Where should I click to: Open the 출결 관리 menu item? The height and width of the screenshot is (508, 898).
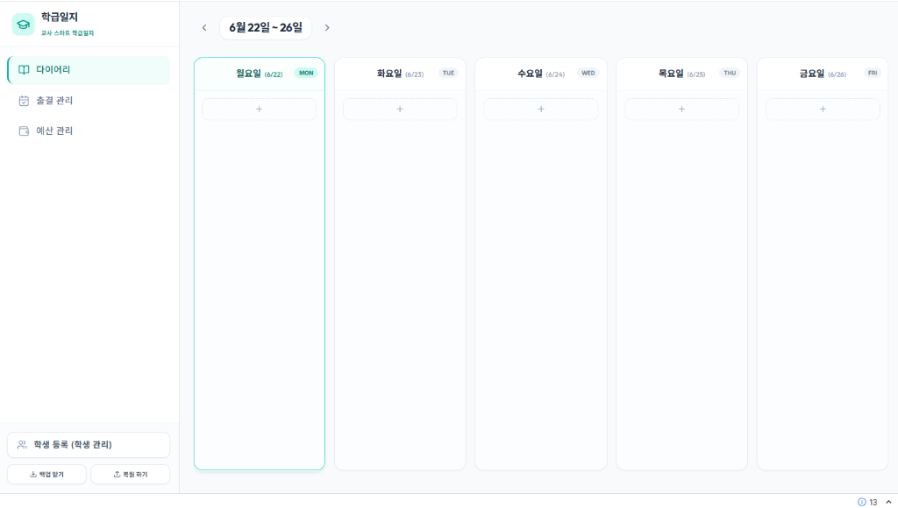click(x=89, y=101)
